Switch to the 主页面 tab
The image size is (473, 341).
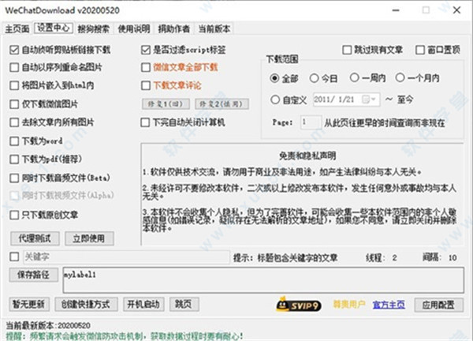coord(17,28)
